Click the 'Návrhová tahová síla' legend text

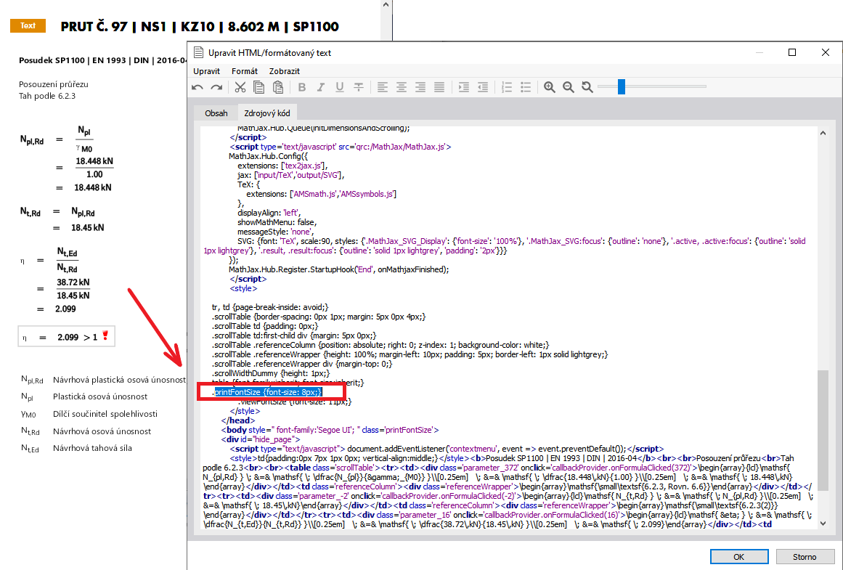pyautogui.click(x=92, y=448)
